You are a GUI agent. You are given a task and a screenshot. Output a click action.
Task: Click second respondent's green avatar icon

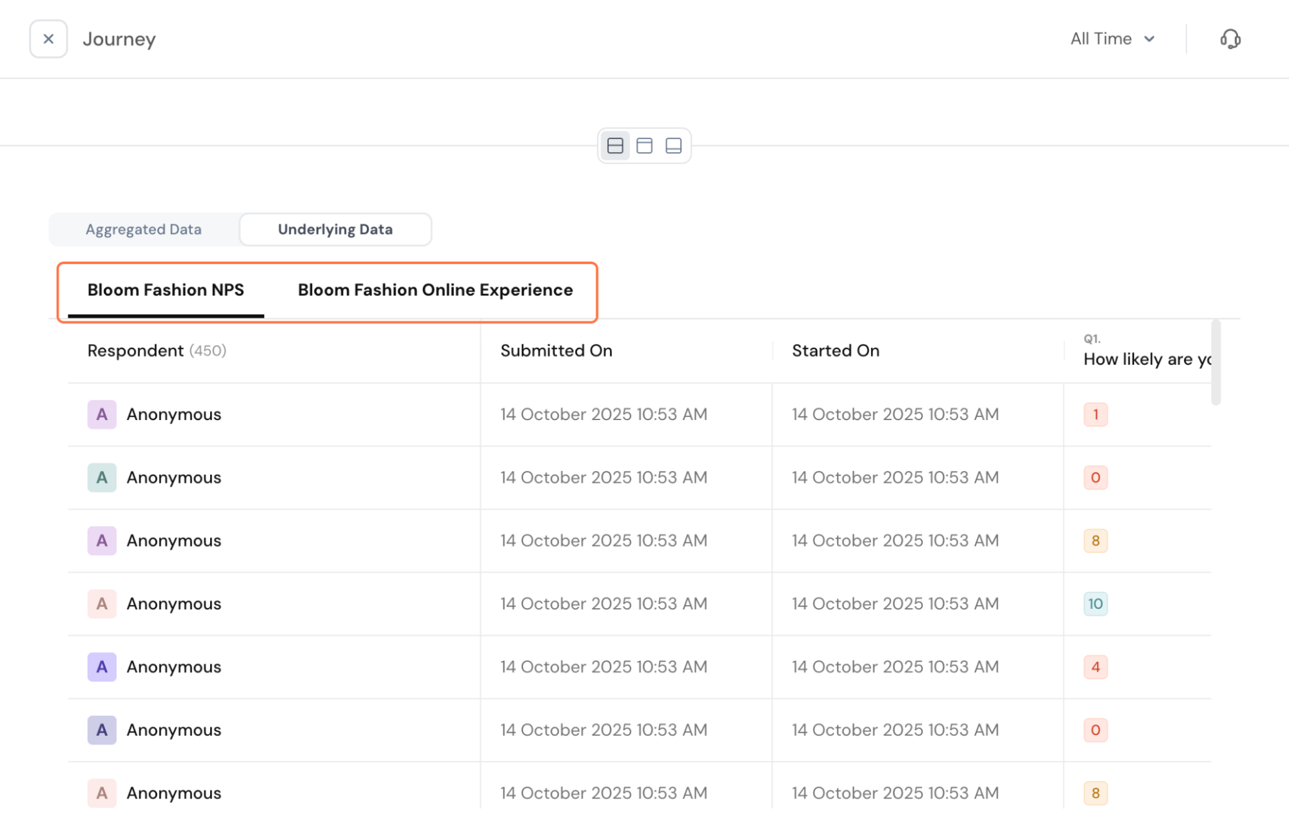(102, 477)
